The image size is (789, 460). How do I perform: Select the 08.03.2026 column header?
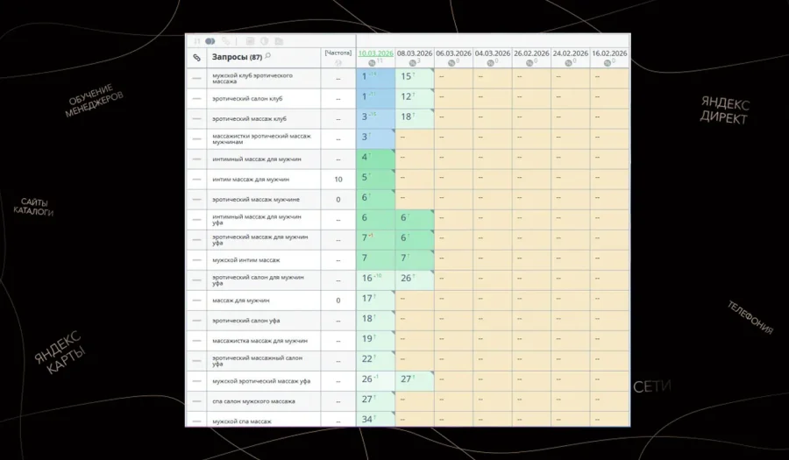tap(415, 53)
